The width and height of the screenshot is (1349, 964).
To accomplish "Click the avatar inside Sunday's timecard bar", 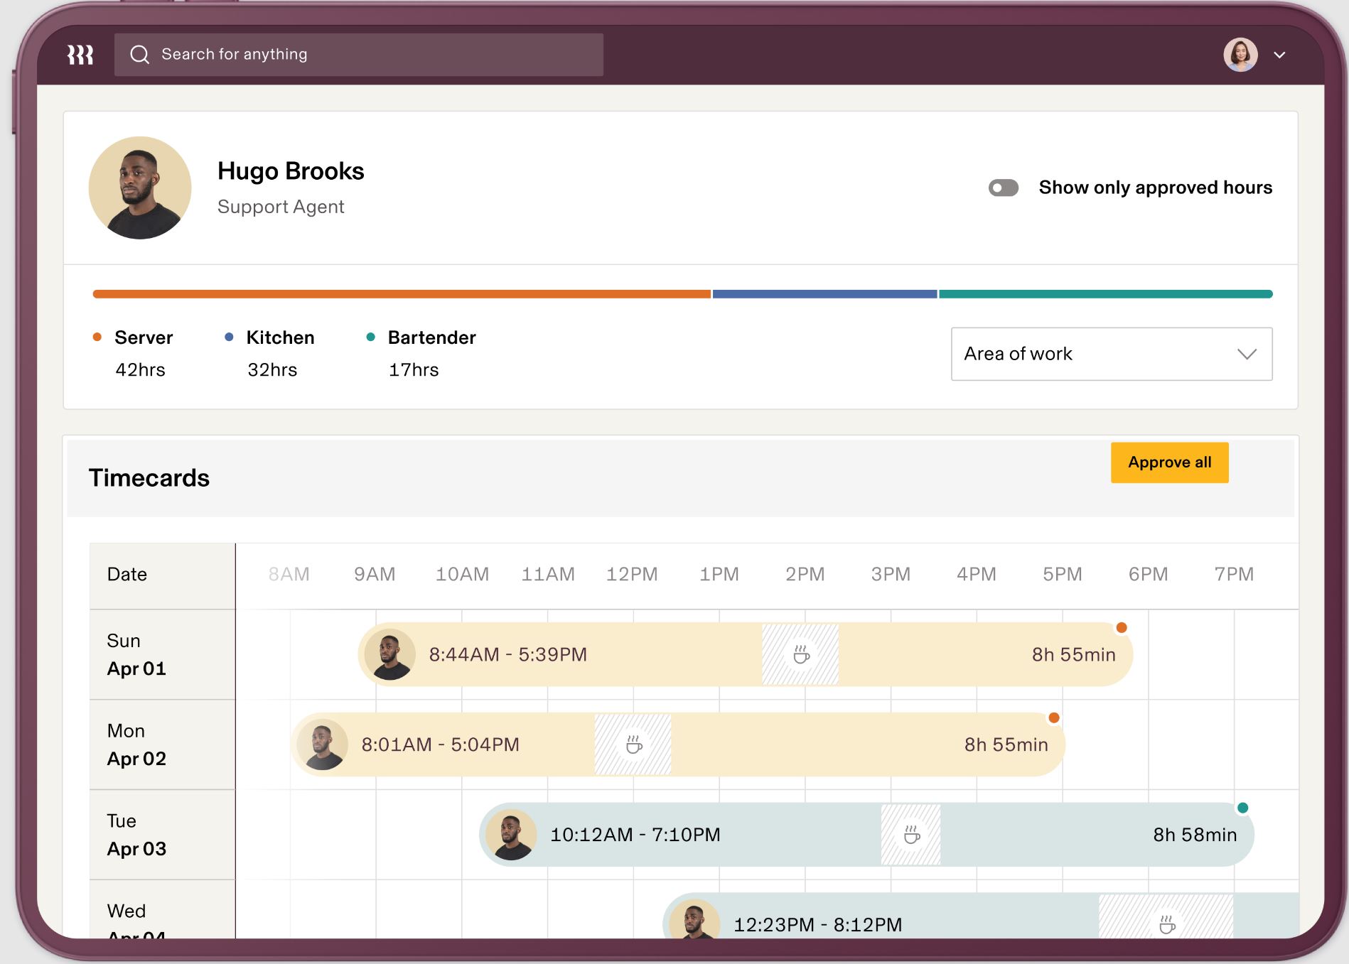I will [389, 654].
